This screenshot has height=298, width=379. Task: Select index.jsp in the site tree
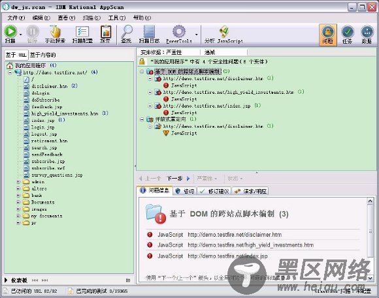click(42, 120)
